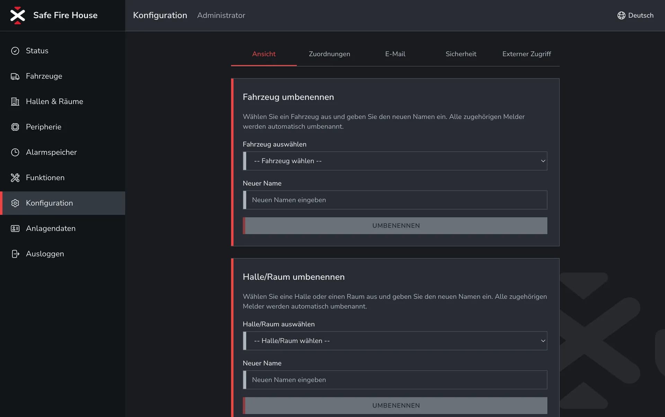Open the Sicherheit tab
The image size is (665, 417).
click(x=461, y=54)
